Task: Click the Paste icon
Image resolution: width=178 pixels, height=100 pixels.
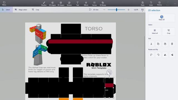Action: tap(143, 4)
